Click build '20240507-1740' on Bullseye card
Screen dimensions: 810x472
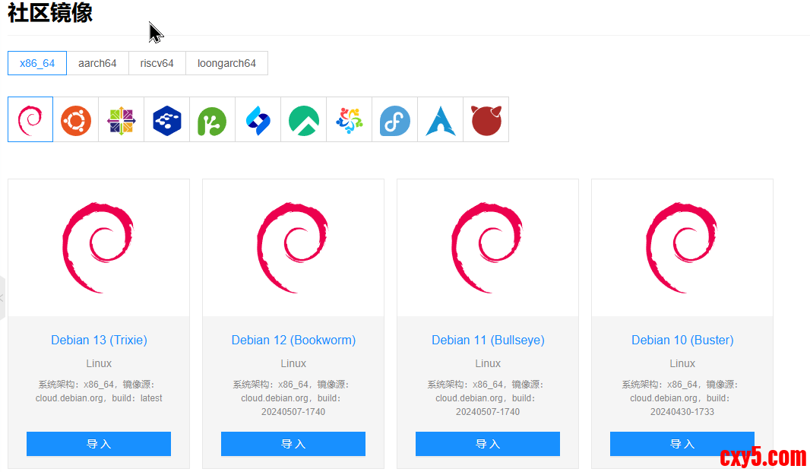pyautogui.click(x=488, y=411)
